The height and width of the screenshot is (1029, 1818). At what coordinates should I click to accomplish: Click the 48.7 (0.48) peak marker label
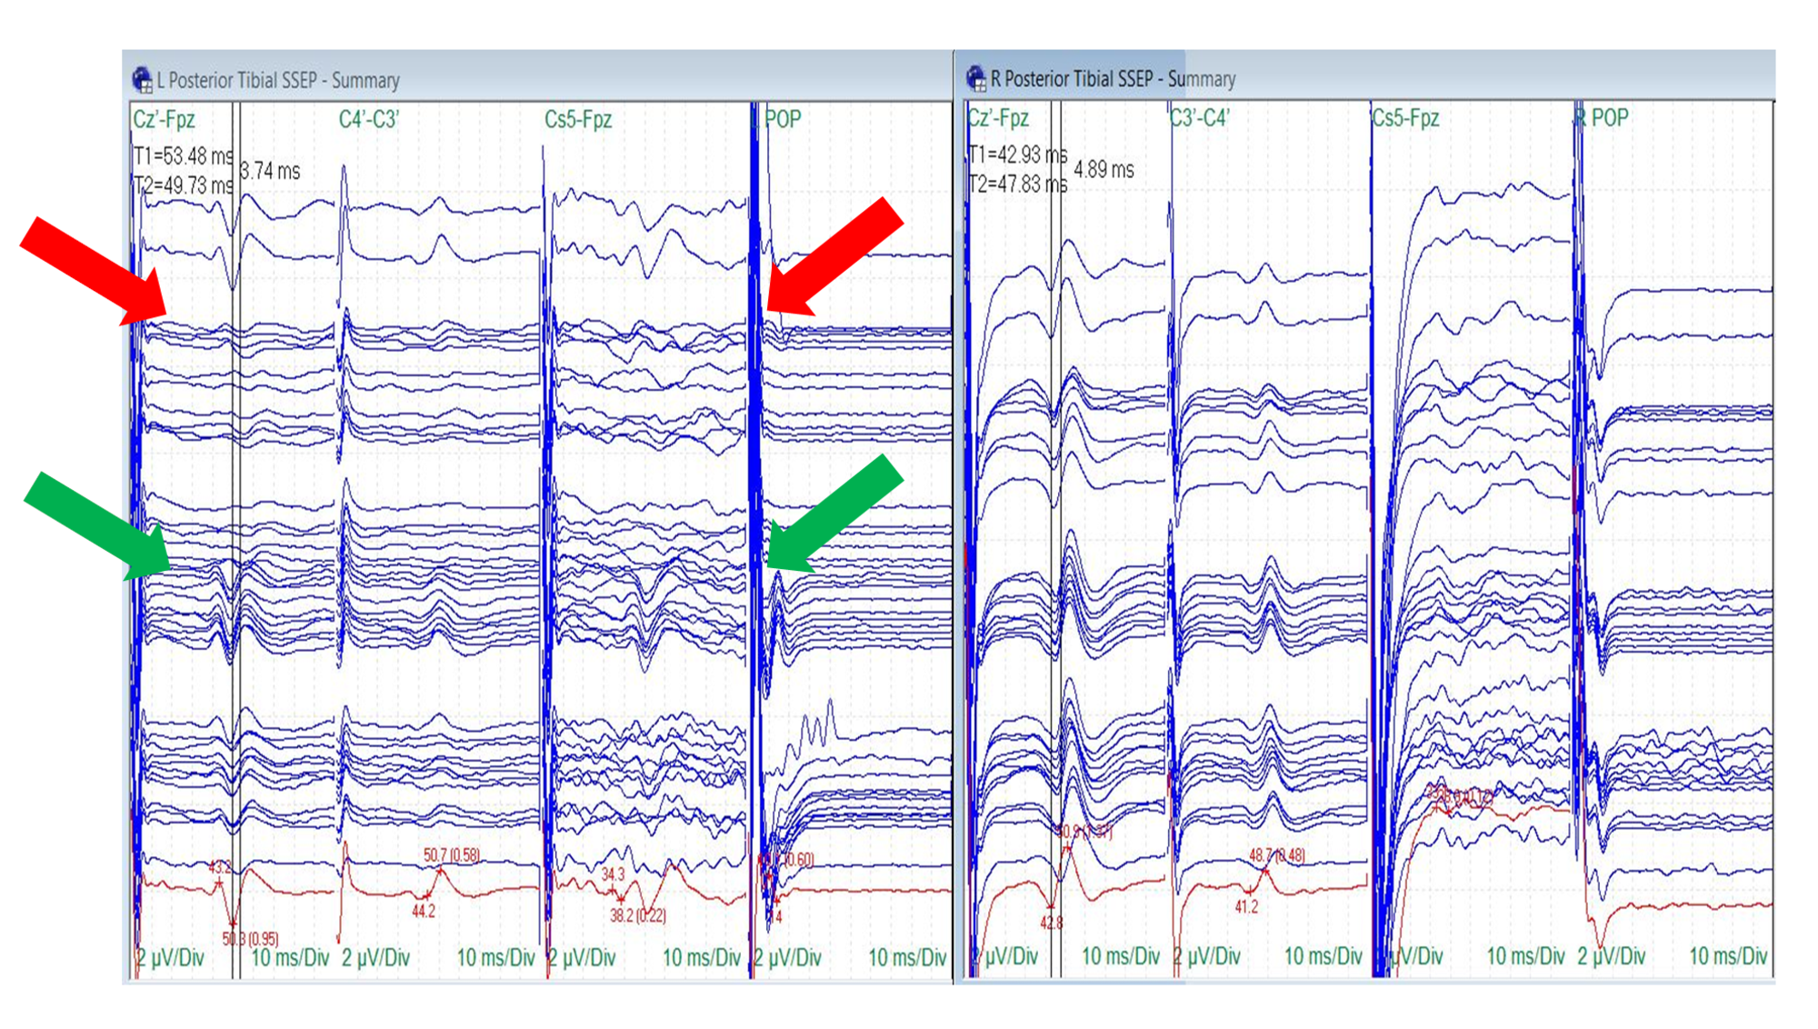tap(1277, 855)
